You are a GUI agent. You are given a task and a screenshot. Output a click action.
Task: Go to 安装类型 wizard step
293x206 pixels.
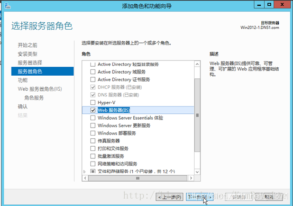pyautogui.click(x=28, y=54)
